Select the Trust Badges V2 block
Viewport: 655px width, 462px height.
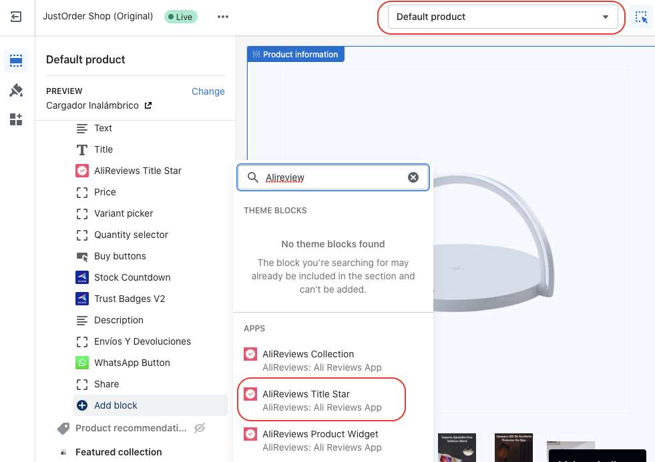pos(129,299)
